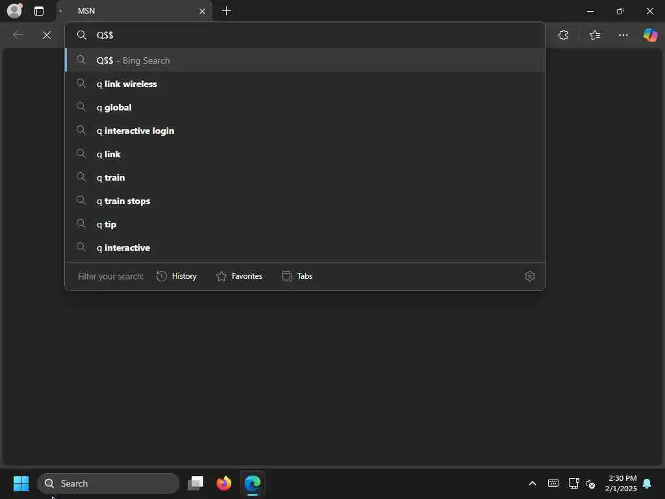The width and height of the screenshot is (665, 499).
Task: Pick the q interactive login suggestion
Action: pyautogui.click(x=305, y=131)
